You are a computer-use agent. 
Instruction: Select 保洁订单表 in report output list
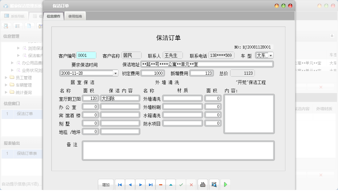tap(27, 153)
